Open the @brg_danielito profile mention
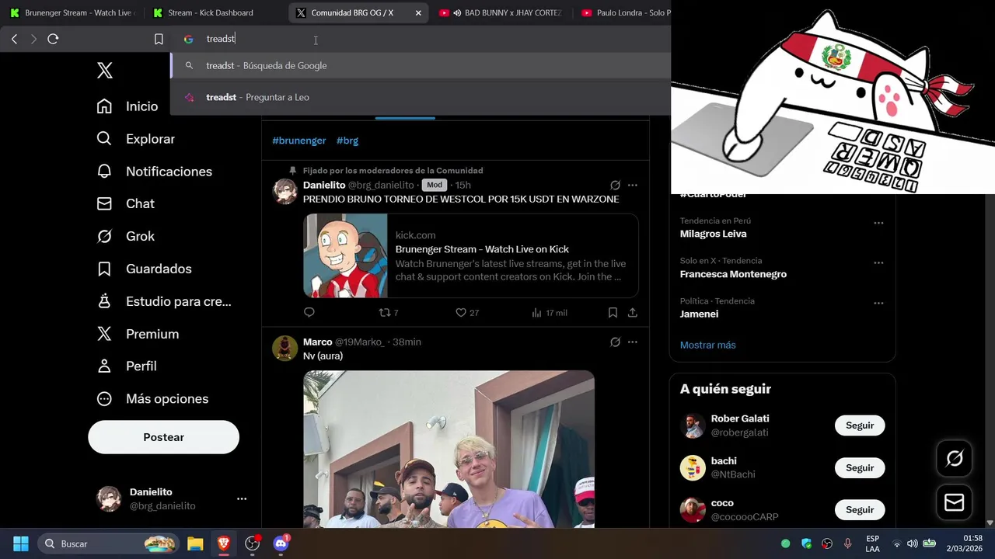Viewport: 995px width, 559px height. click(380, 185)
